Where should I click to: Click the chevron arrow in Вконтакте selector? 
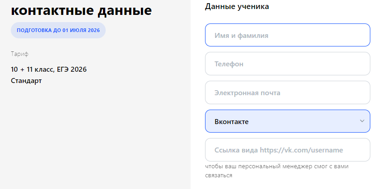pyautogui.click(x=362, y=121)
